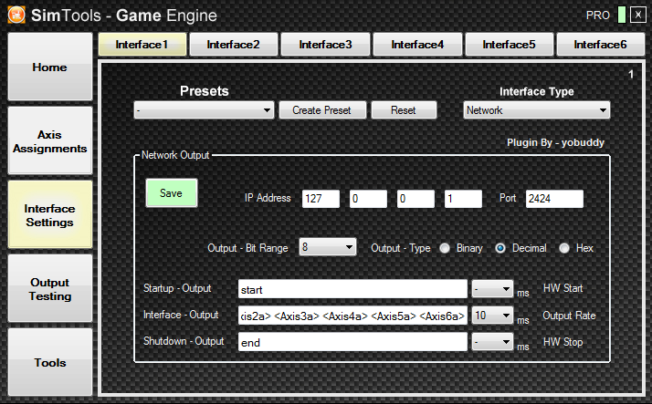652x404 pixels.
Task: Click the third IP Address octet field
Action: [x=415, y=199]
